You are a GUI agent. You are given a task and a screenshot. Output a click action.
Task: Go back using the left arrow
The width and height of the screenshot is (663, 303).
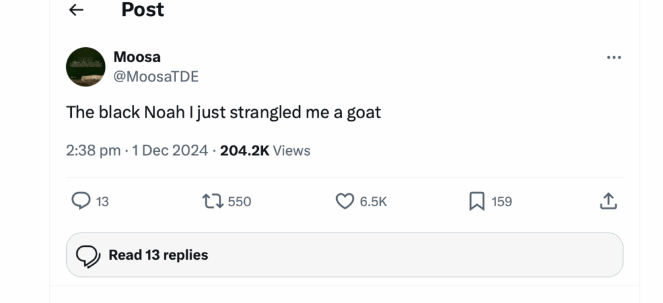(x=76, y=10)
